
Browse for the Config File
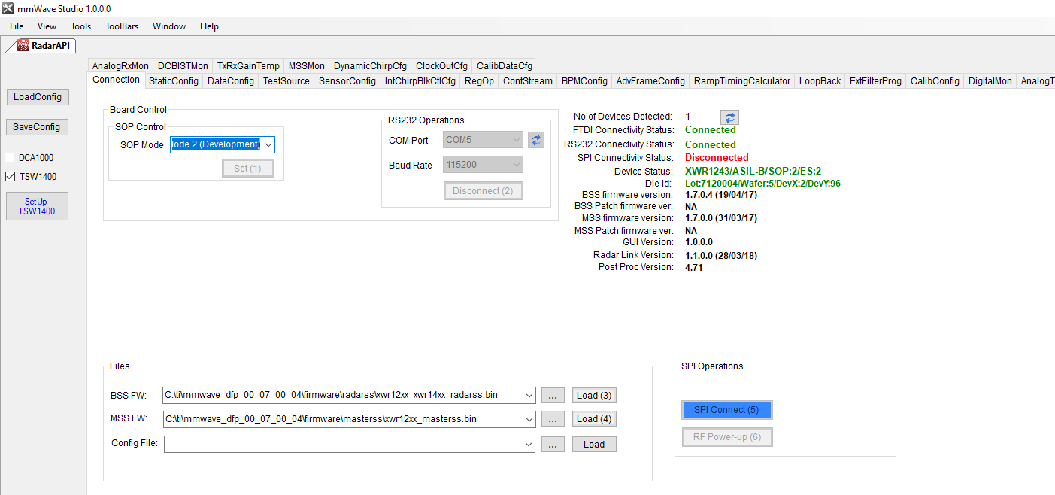click(553, 444)
